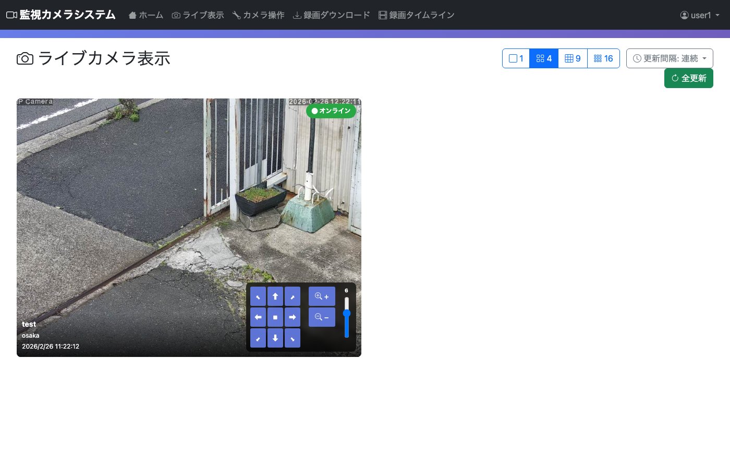This screenshot has width=730, height=469.
Task: Zoom out using the magnifier minus icon
Action: 322,317
